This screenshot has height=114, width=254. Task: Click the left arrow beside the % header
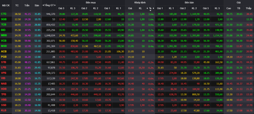coord(147,8)
